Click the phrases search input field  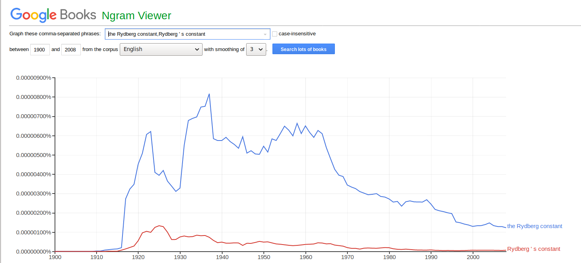(x=185, y=34)
